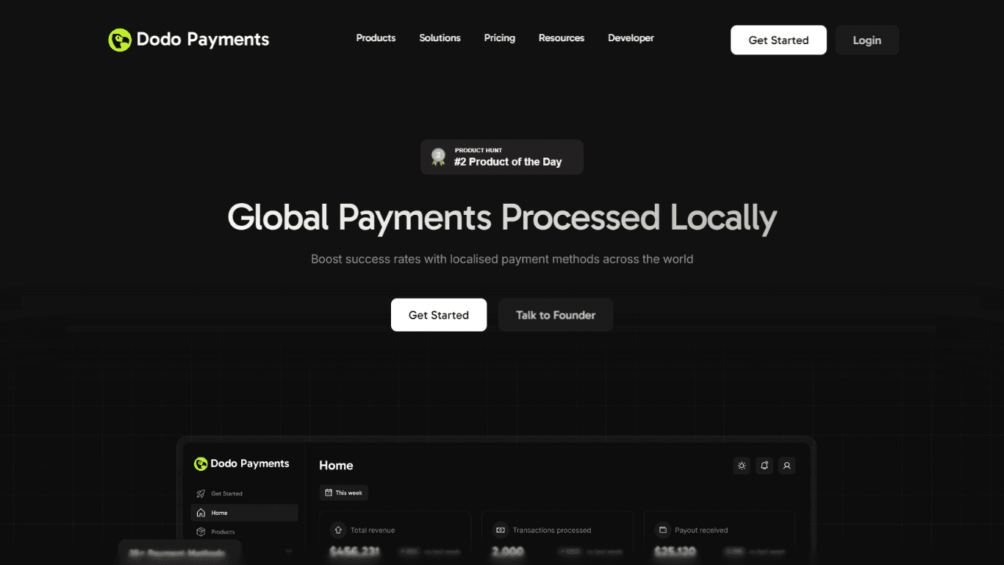Click the box icon beside Products sidebar
Viewport: 1004px width, 565px height.
pos(201,532)
